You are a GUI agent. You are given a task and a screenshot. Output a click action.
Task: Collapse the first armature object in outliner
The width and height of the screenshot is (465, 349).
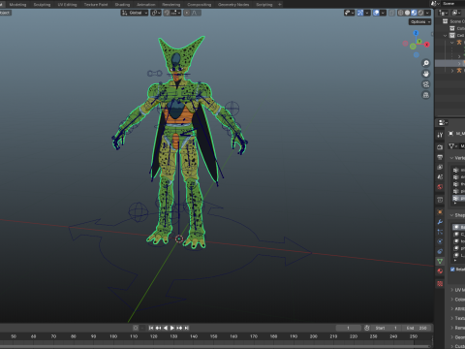tap(452, 43)
